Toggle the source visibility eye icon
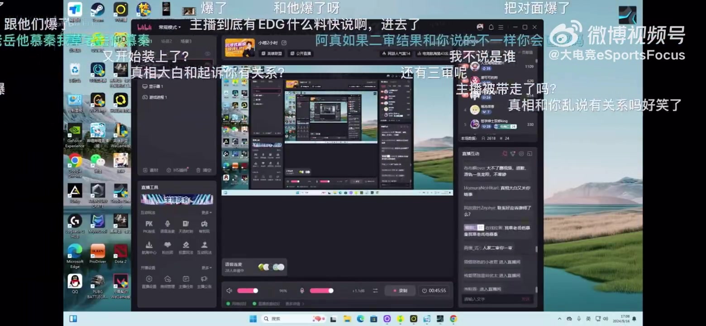 coord(208,54)
